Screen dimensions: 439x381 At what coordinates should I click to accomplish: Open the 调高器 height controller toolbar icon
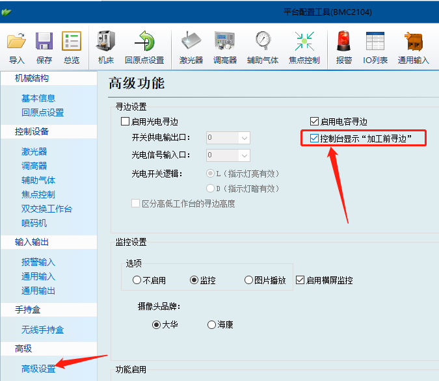(x=225, y=41)
